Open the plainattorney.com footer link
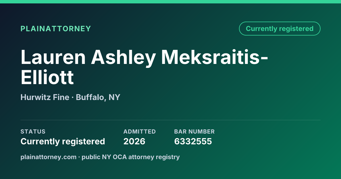 (x=49, y=157)
